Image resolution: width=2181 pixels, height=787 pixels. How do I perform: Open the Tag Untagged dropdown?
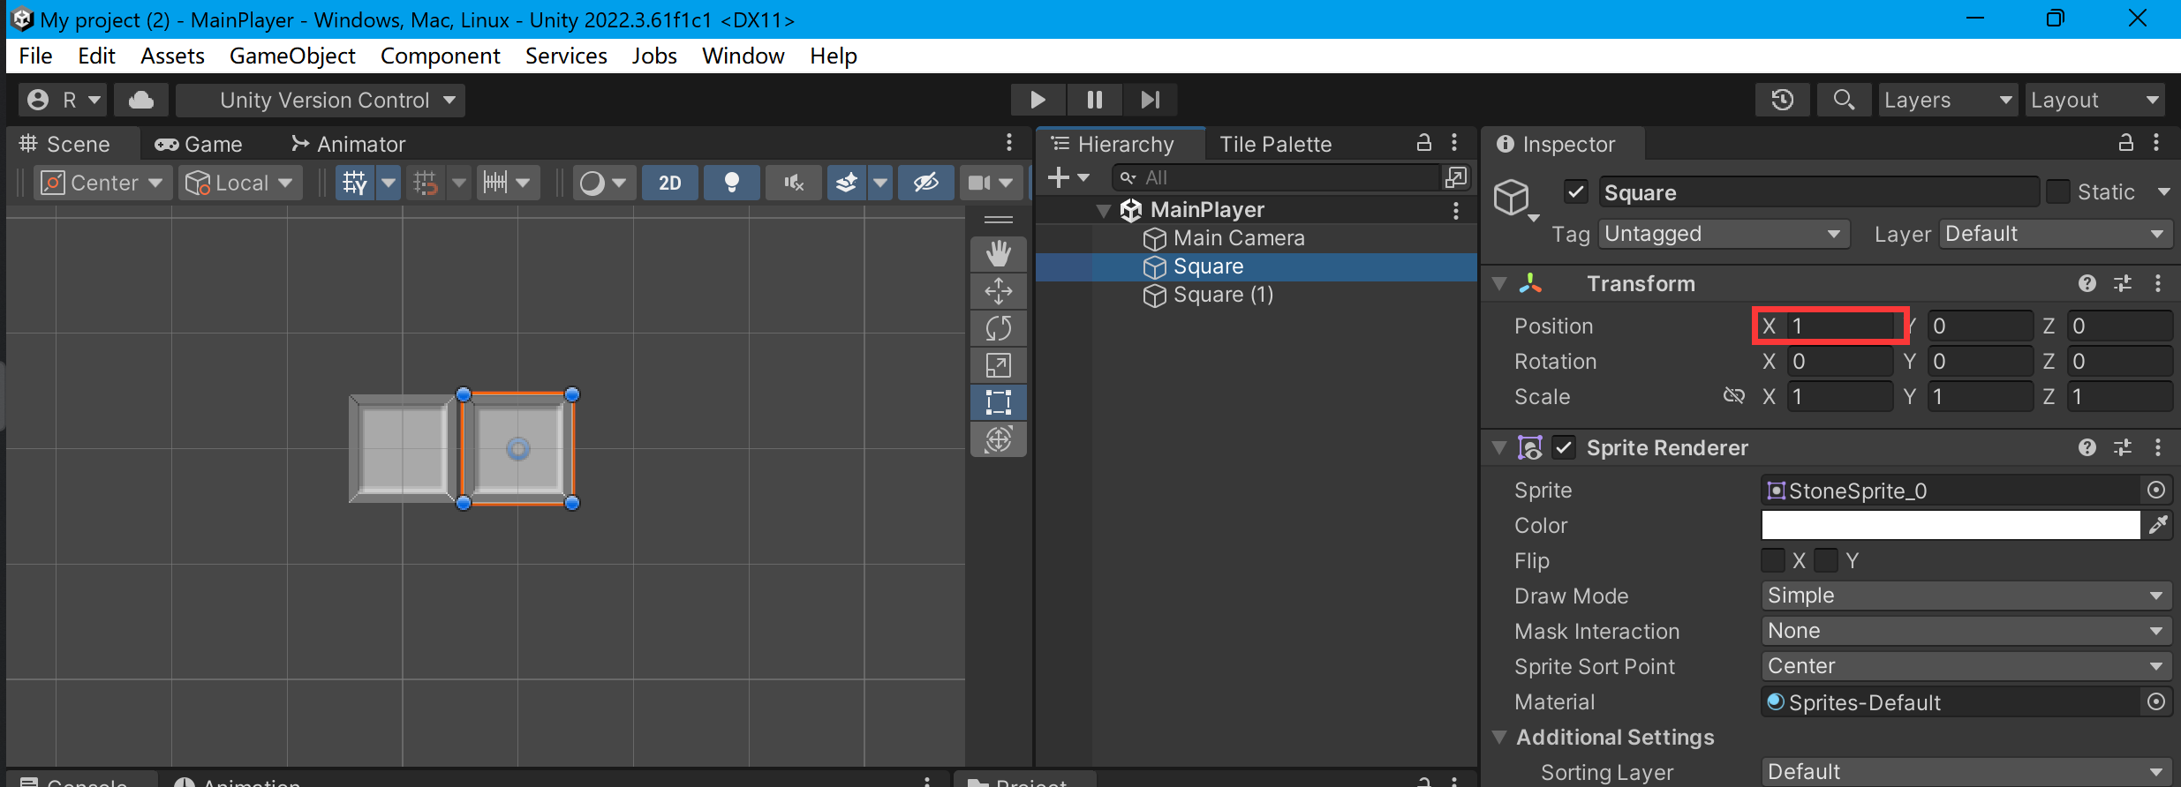1724,234
